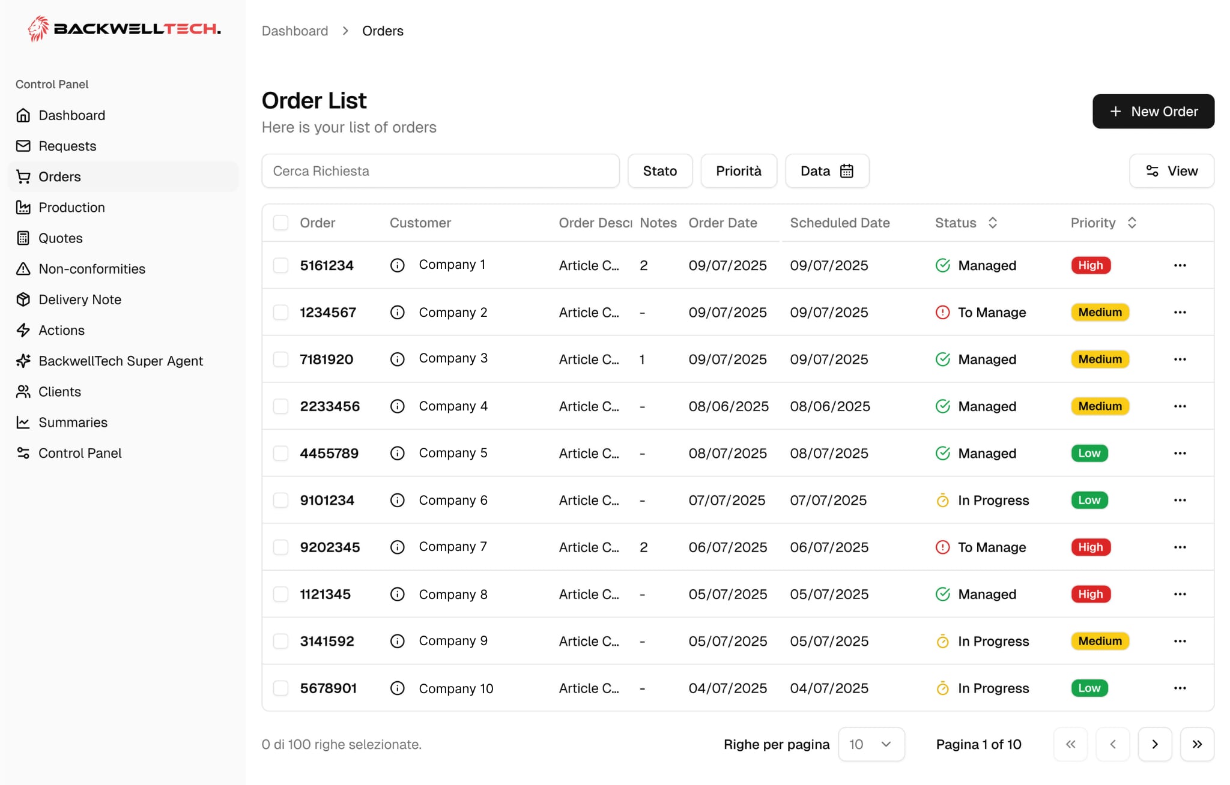Click the Dashboard breadcrumb link
The width and height of the screenshot is (1230, 785).
[x=295, y=31]
